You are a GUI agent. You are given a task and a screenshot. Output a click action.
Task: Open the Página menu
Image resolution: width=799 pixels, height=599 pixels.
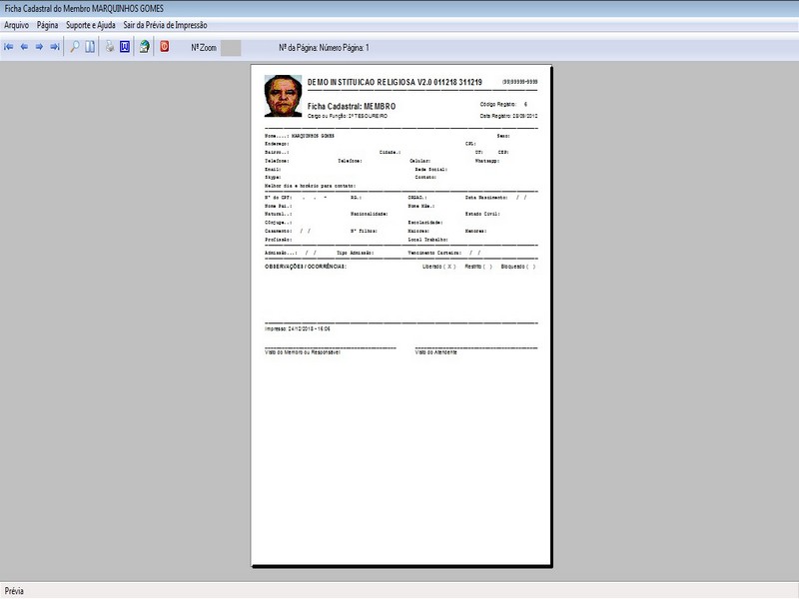pyautogui.click(x=47, y=25)
